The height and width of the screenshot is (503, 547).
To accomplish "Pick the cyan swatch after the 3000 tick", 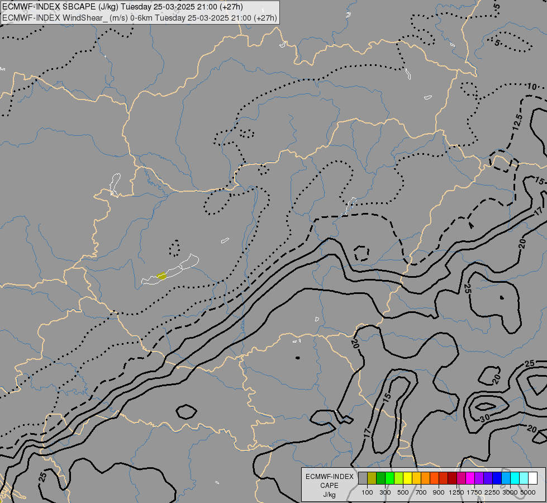I will click(515, 478).
